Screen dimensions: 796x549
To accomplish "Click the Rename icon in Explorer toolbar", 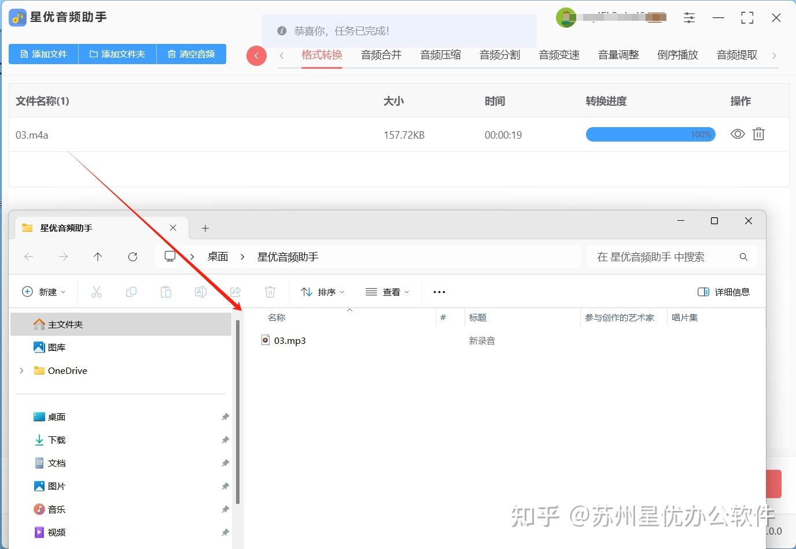I will click(201, 292).
